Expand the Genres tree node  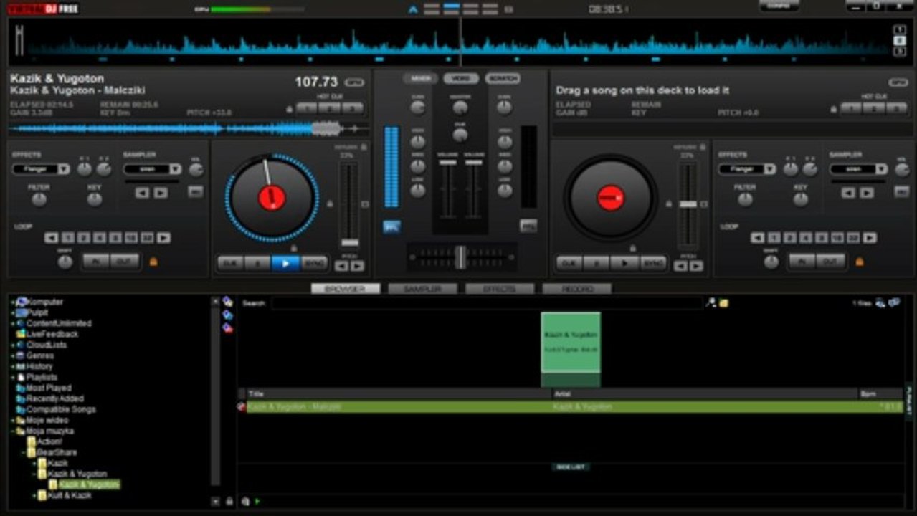(12, 355)
